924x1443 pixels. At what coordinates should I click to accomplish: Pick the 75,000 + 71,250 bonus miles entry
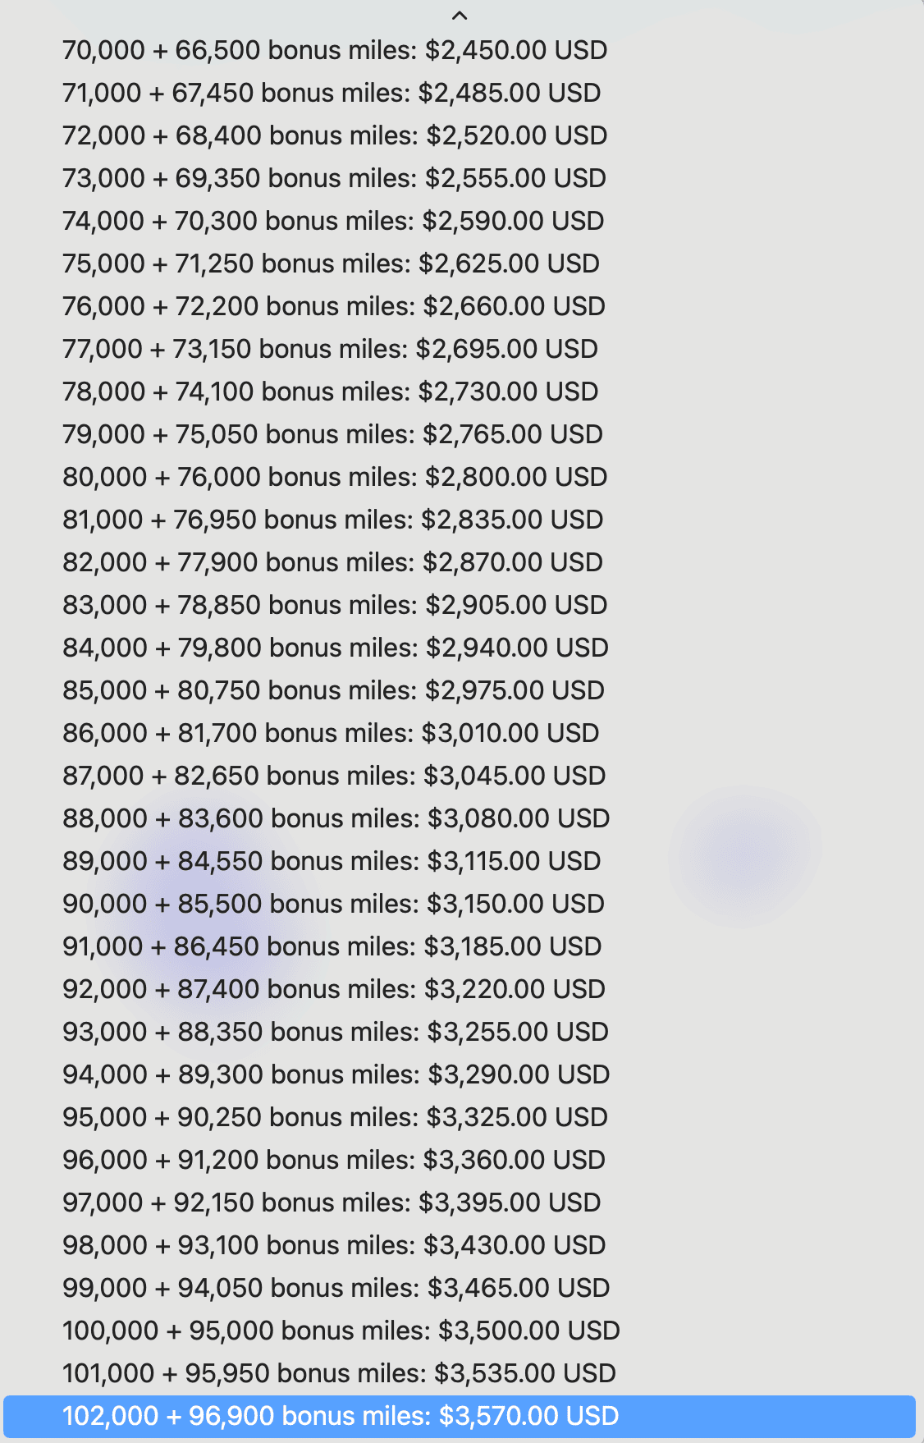[460, 263]
